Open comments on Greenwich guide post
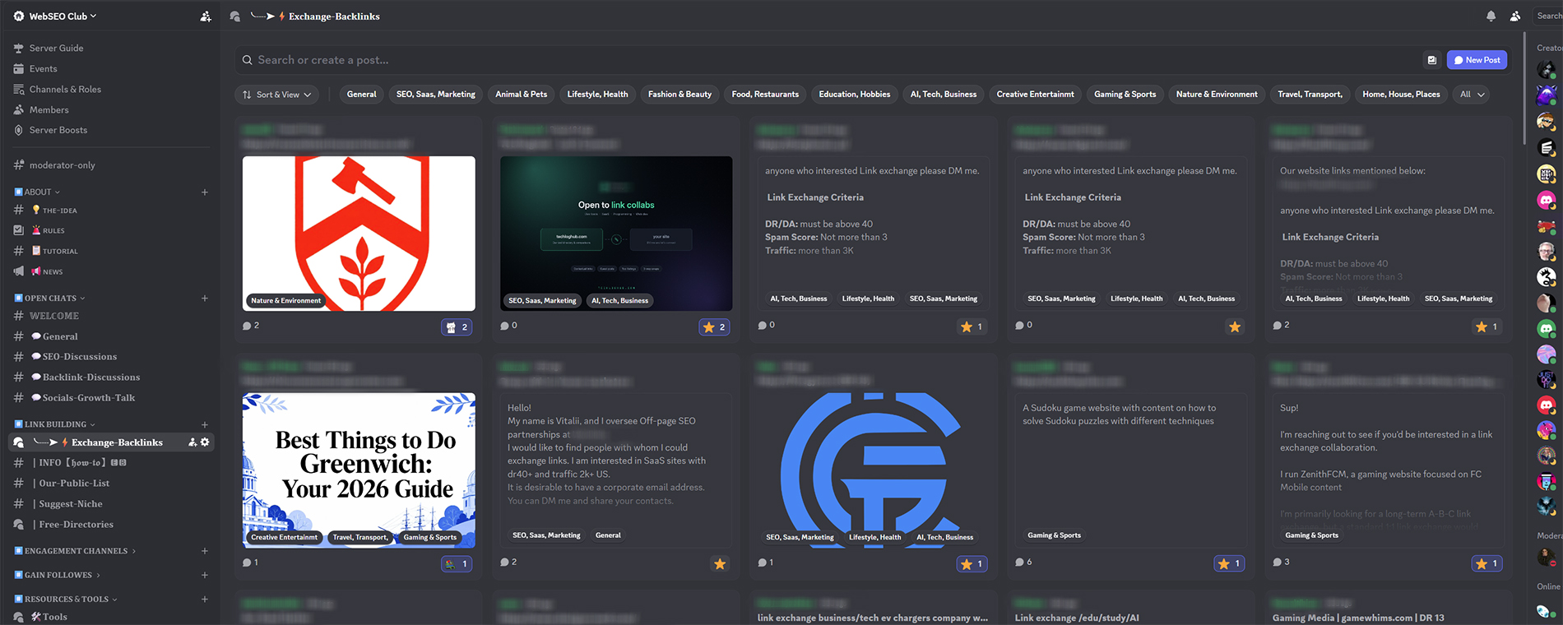 click(250, 562)
